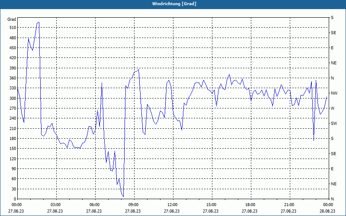Image resolution: width=346 pixels, height=216 pixels.
Task: Click the NW compass label on the right axis
Action: point(334,93)
